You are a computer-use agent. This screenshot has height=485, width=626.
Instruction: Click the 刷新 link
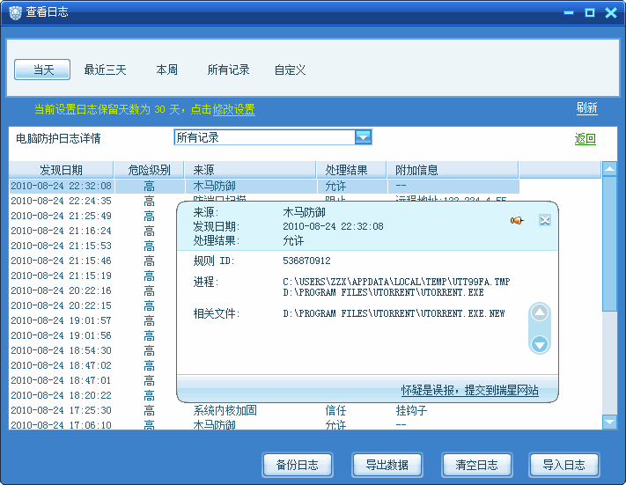click(x=587, y=107)
